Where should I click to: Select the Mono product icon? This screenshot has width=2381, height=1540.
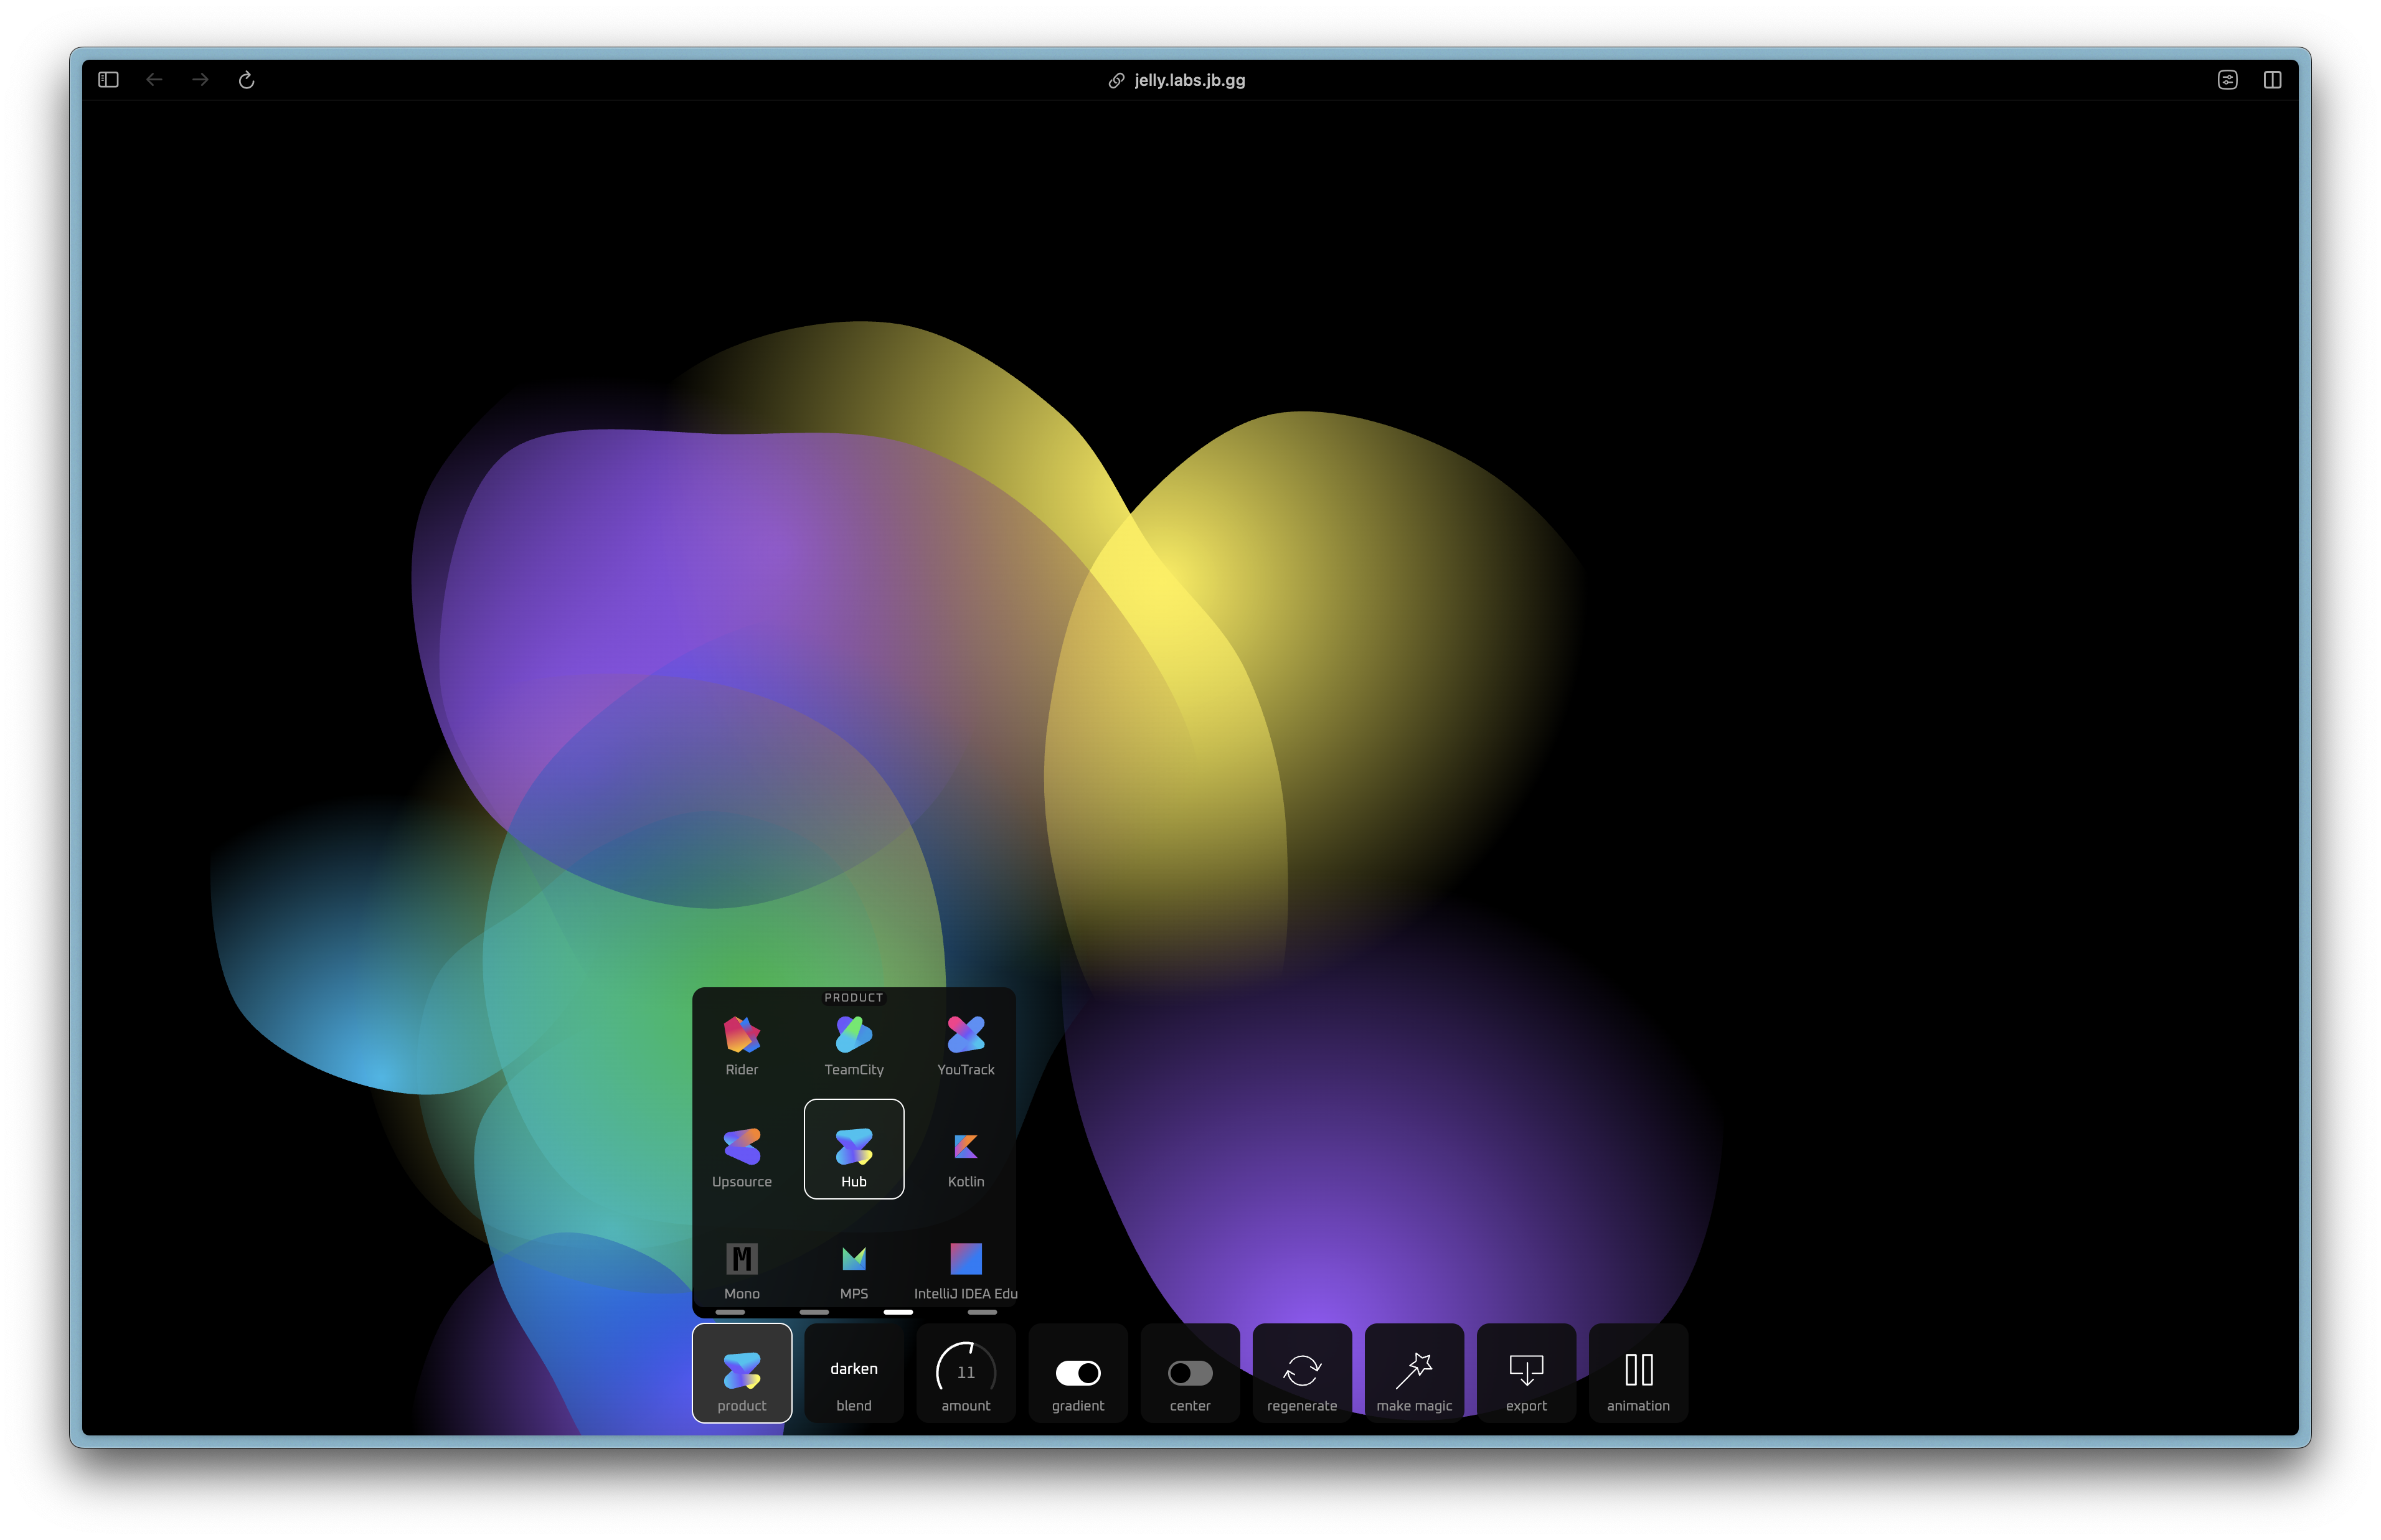pos(741,1260)
